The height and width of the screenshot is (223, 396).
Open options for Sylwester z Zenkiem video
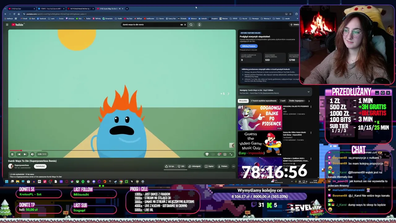coord(311,159)
